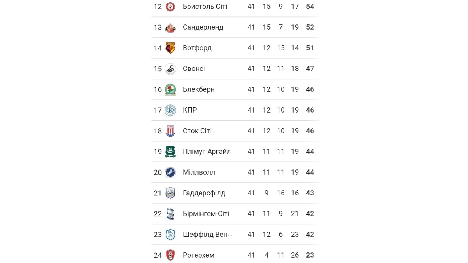
Task: Click the Бірмінгем-Сіті club logo
Action: click(170, 214)
